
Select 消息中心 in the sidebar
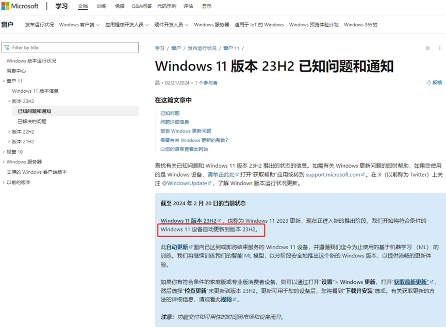[x=16, y=71]
